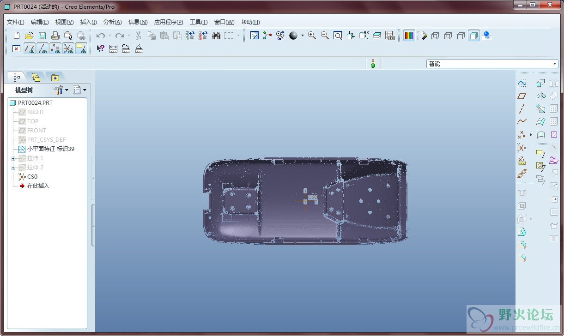Refit the model to screen
The image size is (564, 336).
[x=338, y=36]
